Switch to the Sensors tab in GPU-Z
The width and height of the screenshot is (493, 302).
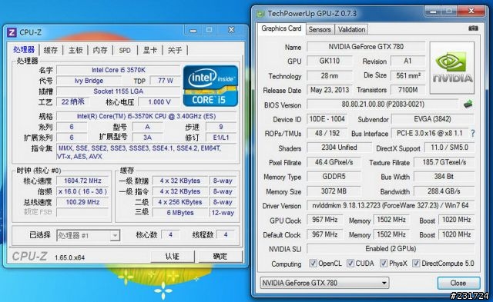(320, 29)
